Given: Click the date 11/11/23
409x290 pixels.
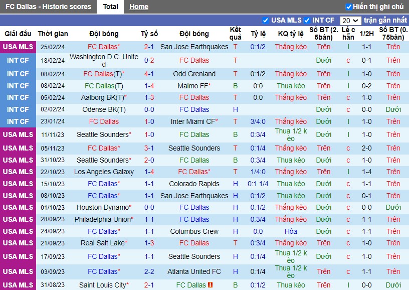Looking at the screenshot, I should [x=53, y=134].
